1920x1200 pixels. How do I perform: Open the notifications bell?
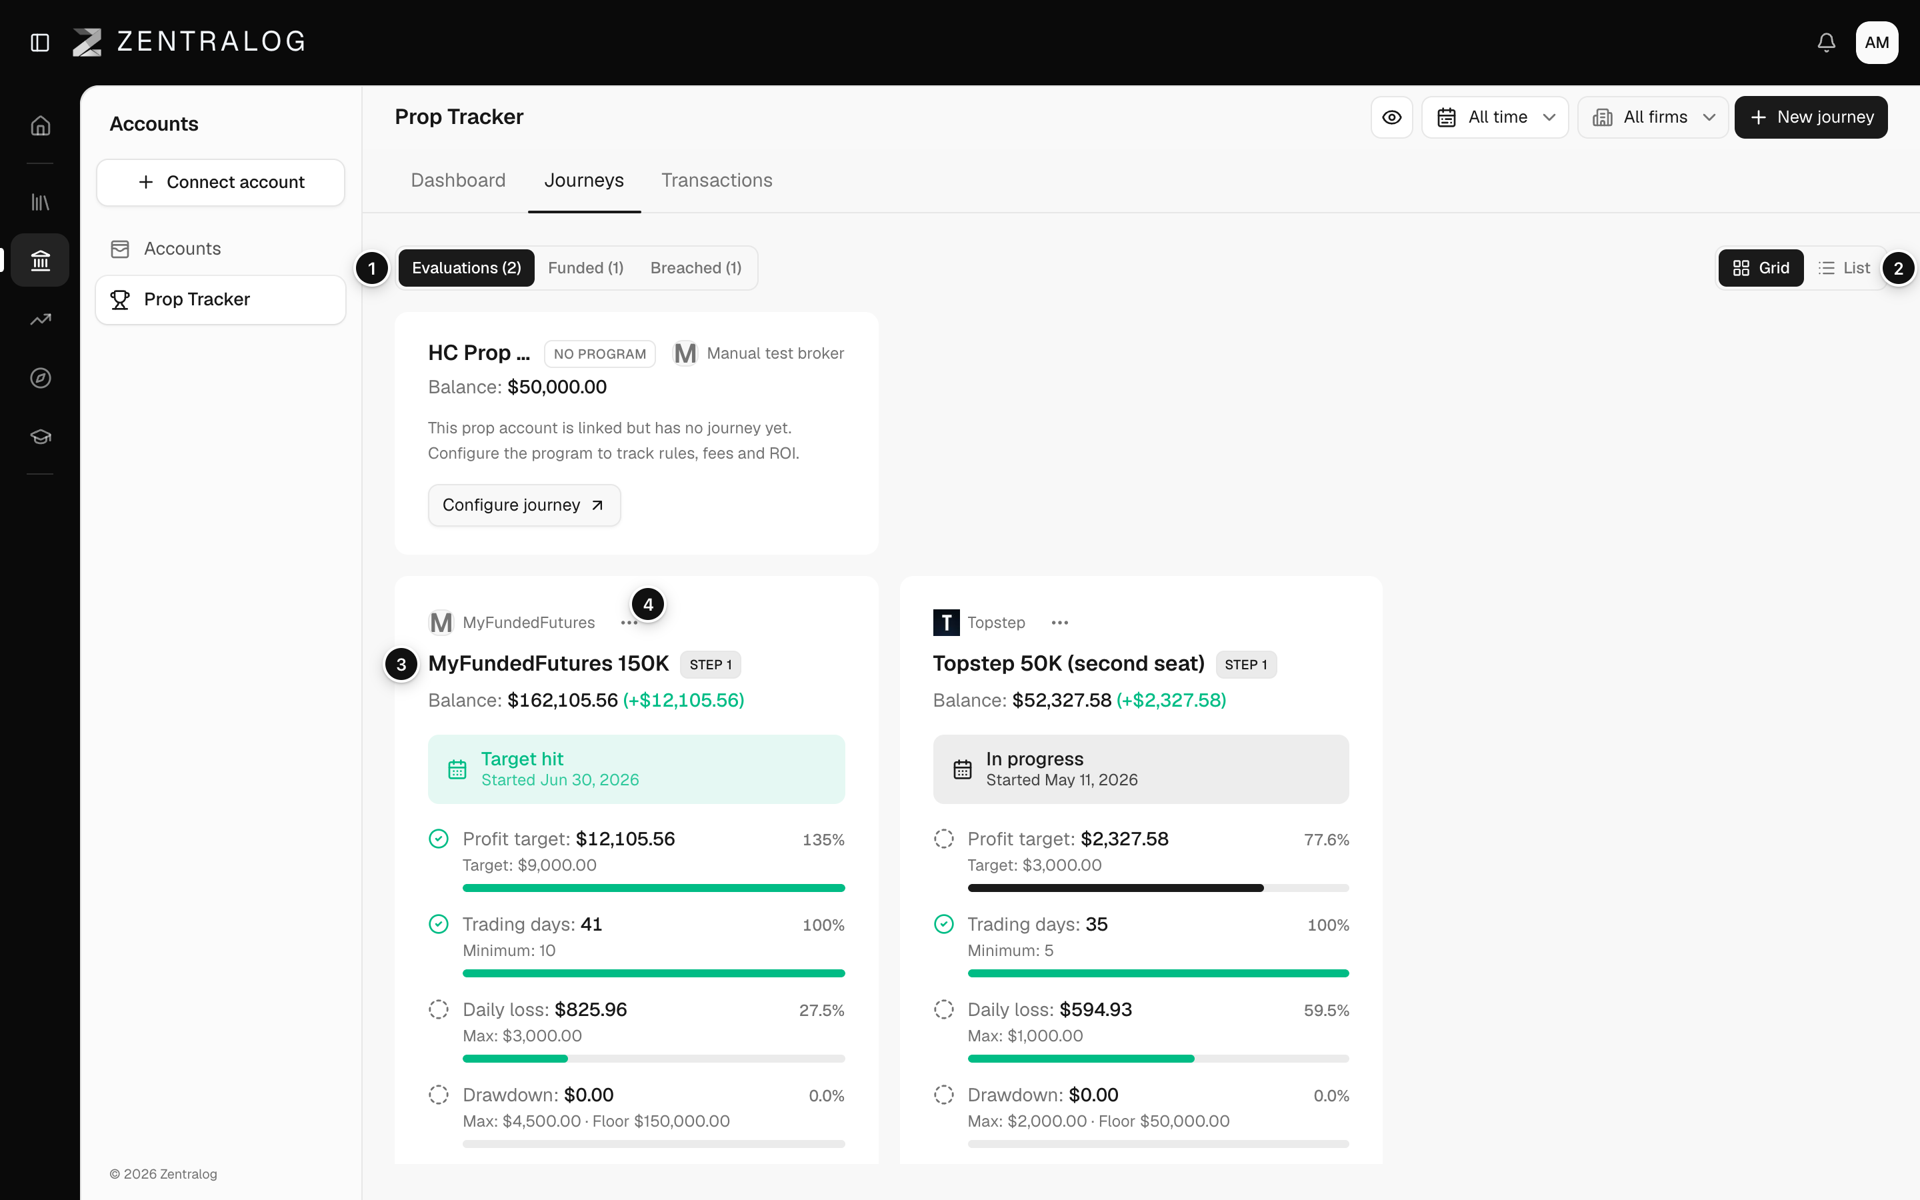[x=1827, y=42]
